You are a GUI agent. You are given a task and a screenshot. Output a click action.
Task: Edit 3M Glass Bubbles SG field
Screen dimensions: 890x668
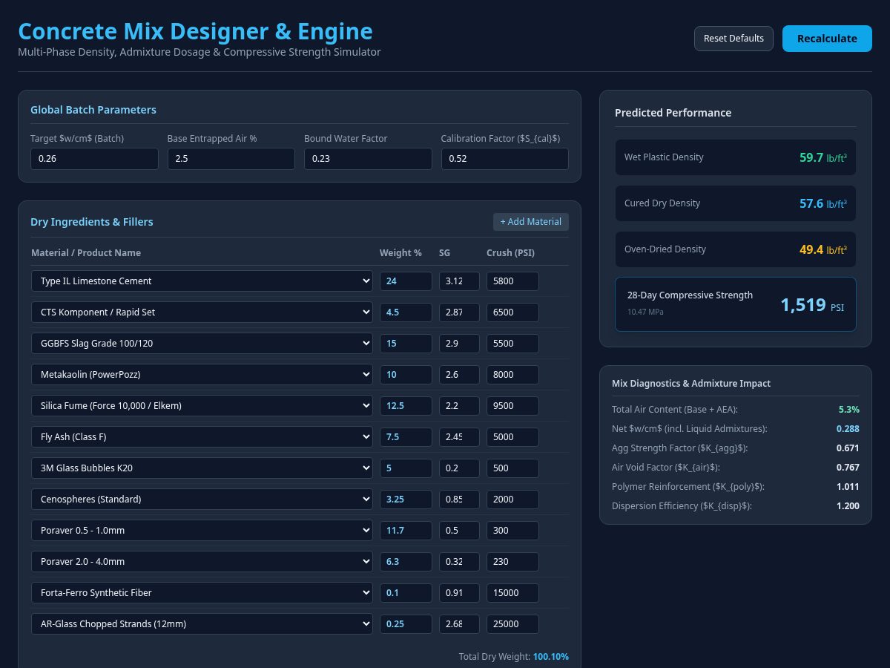click(x=459, y=468)
